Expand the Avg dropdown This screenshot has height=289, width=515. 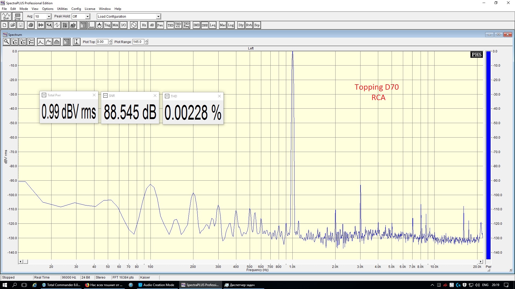[x=49, y=17]
